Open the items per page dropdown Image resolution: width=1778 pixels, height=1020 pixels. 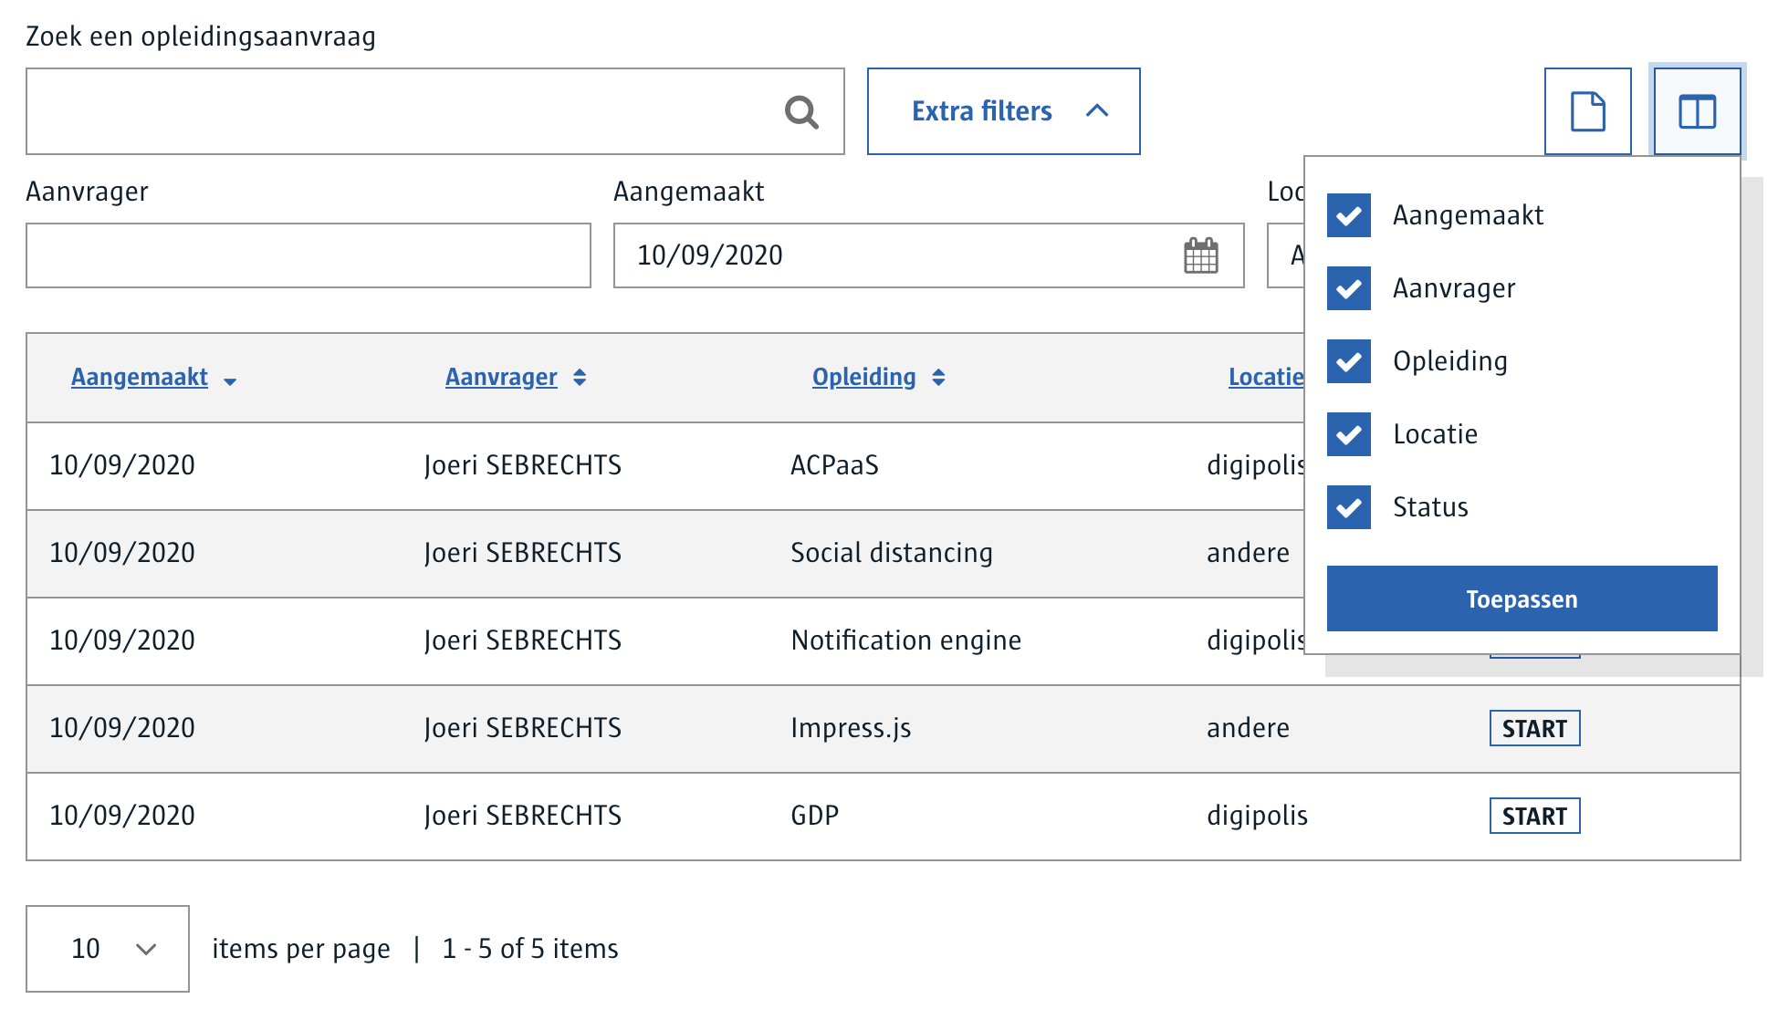coord(108,949)
